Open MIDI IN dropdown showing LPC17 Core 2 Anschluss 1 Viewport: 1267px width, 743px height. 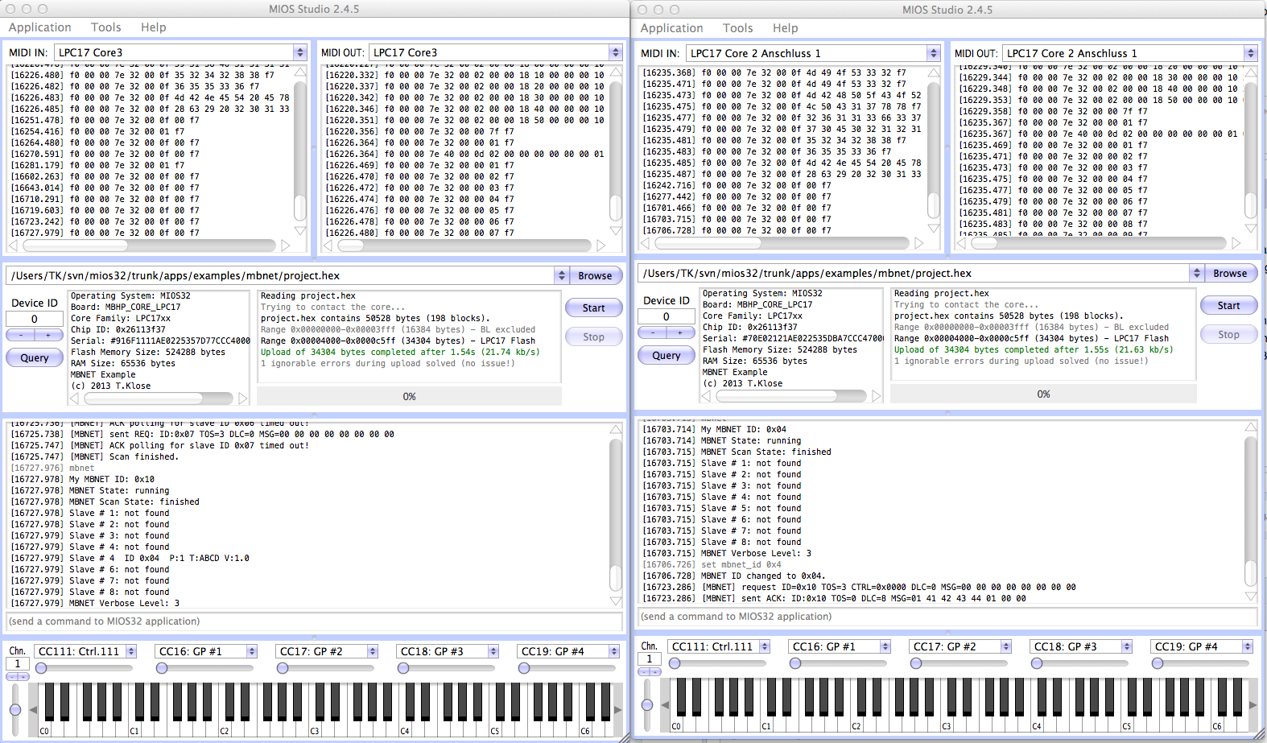pos(813,53)
